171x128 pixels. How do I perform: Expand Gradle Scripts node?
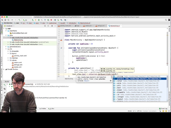[4, 69]
